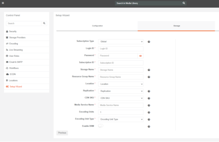The height and width of the screenshot is (142, 219).
Task: Click the Login ID input field
Action: pos(121,49)
